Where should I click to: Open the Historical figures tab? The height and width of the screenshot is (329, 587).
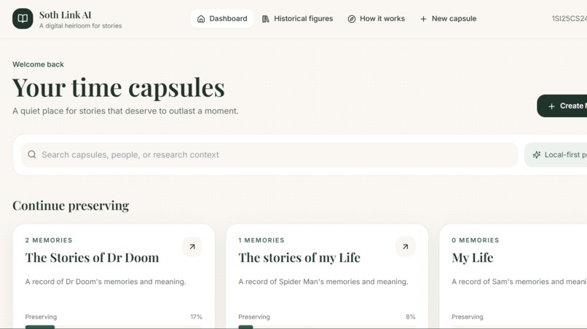tap(297, 19)
